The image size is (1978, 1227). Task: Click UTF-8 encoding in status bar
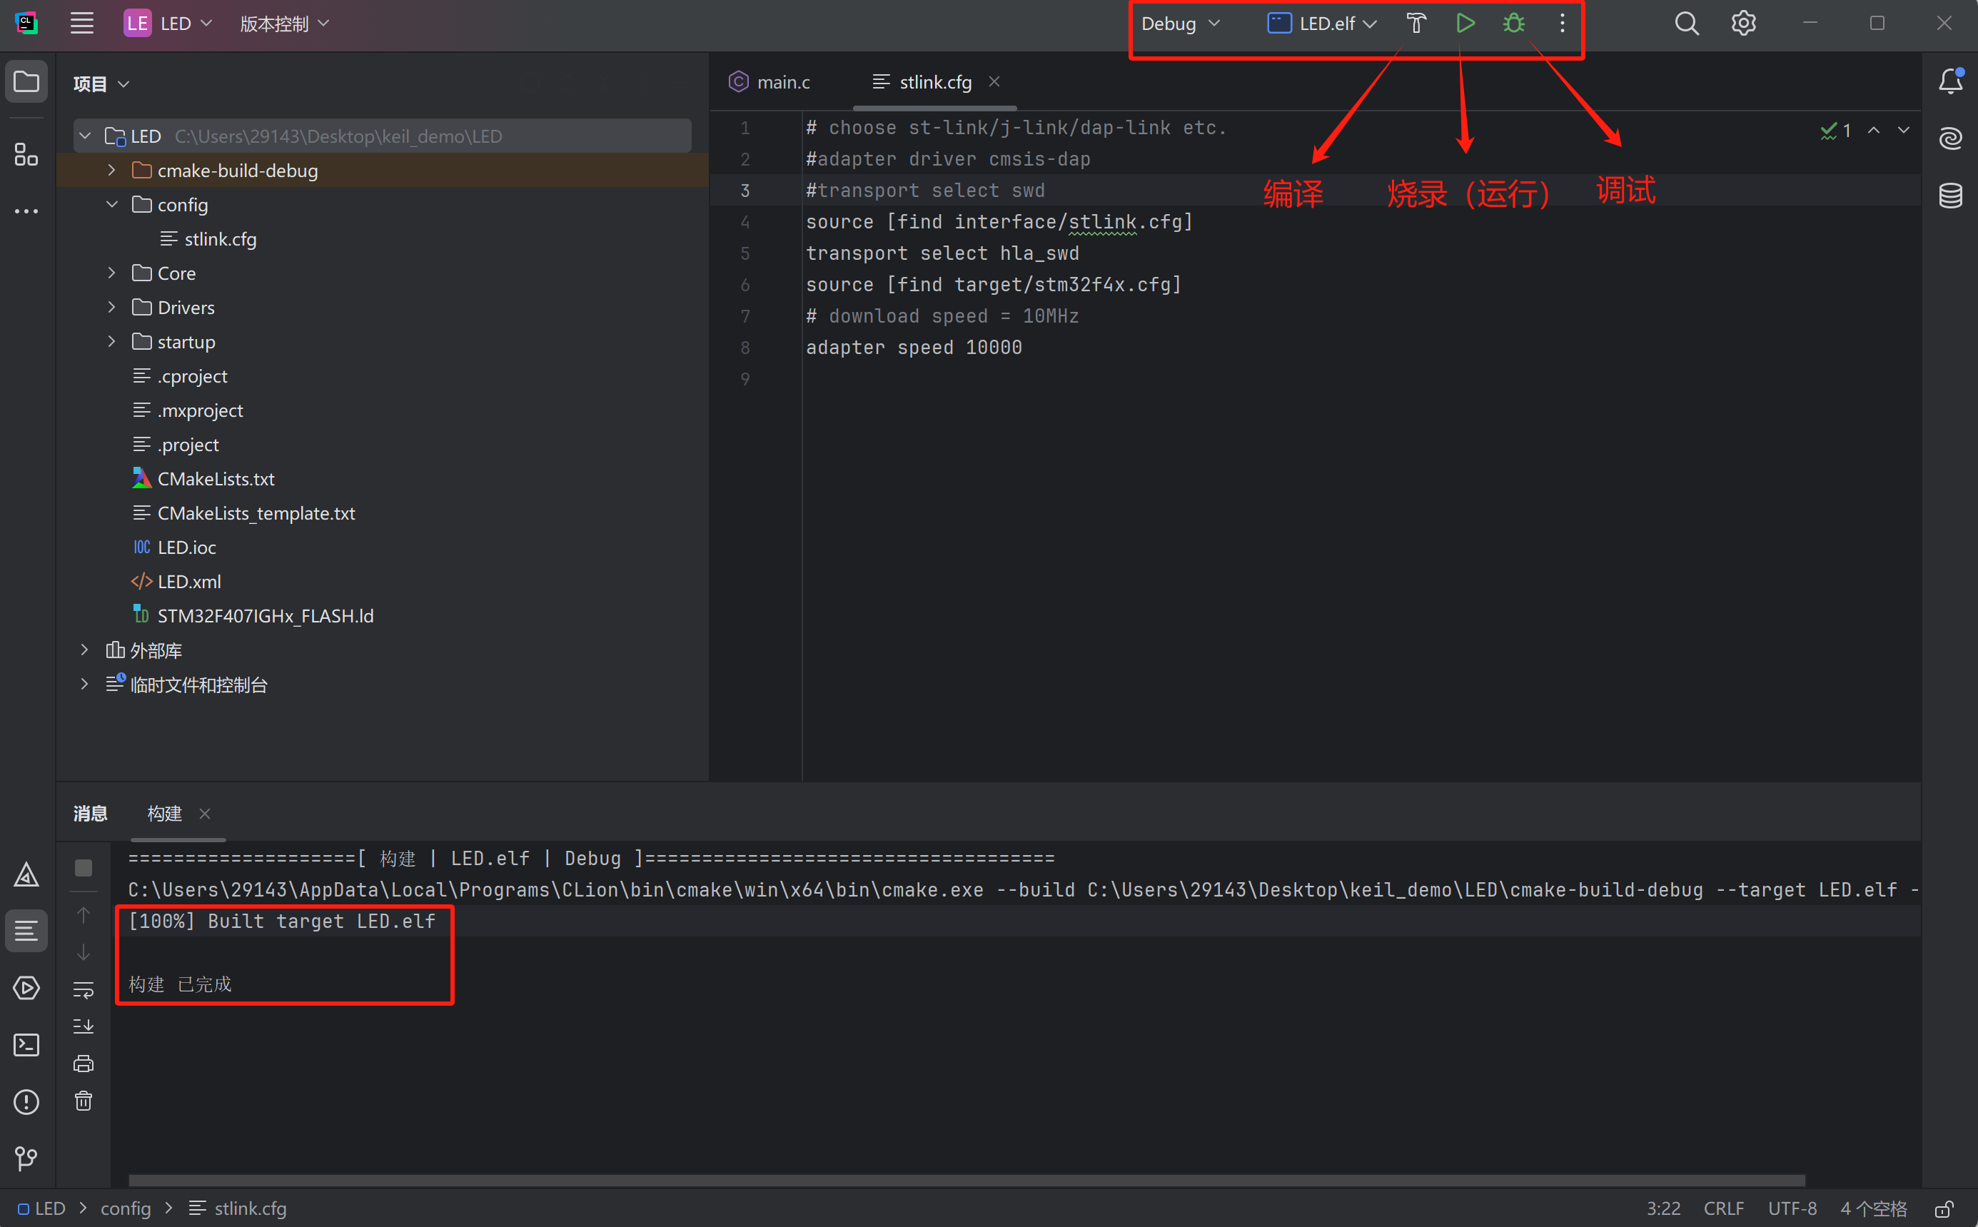[1792, 1209]
